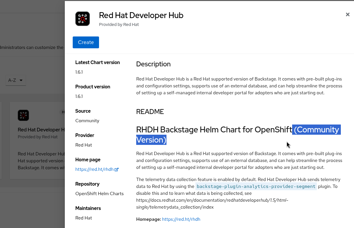
Task: Click the background card's Developer Hub icon
Action: (23, 115)
